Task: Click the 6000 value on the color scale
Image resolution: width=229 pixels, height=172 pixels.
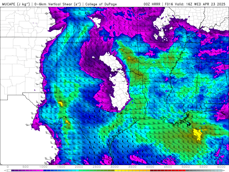Action: point(222,167)
